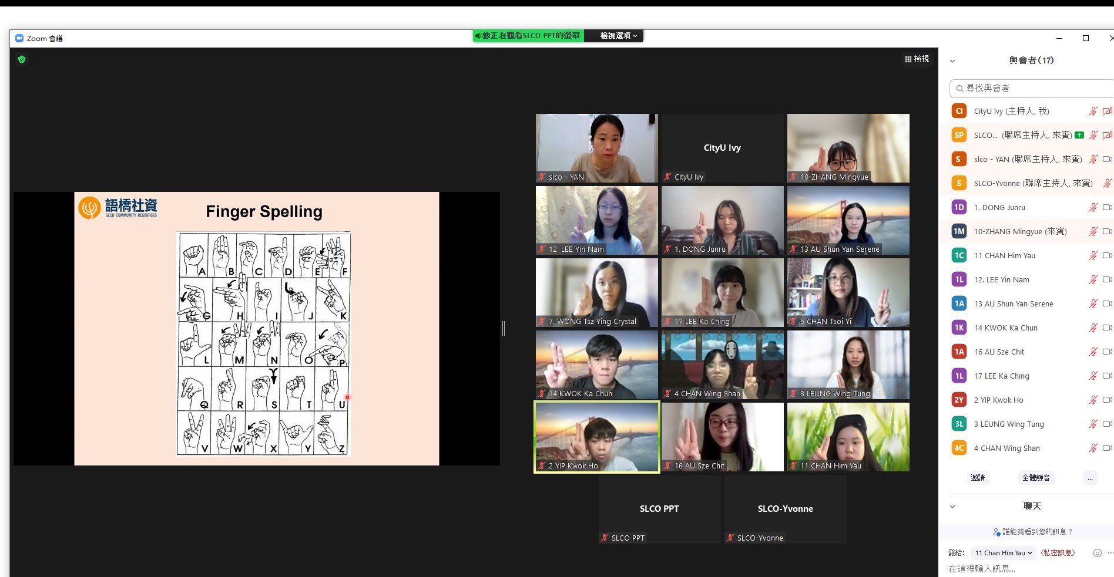
Task: Click camera icon for 1. DONG Junru
Action: point(1107,207)
